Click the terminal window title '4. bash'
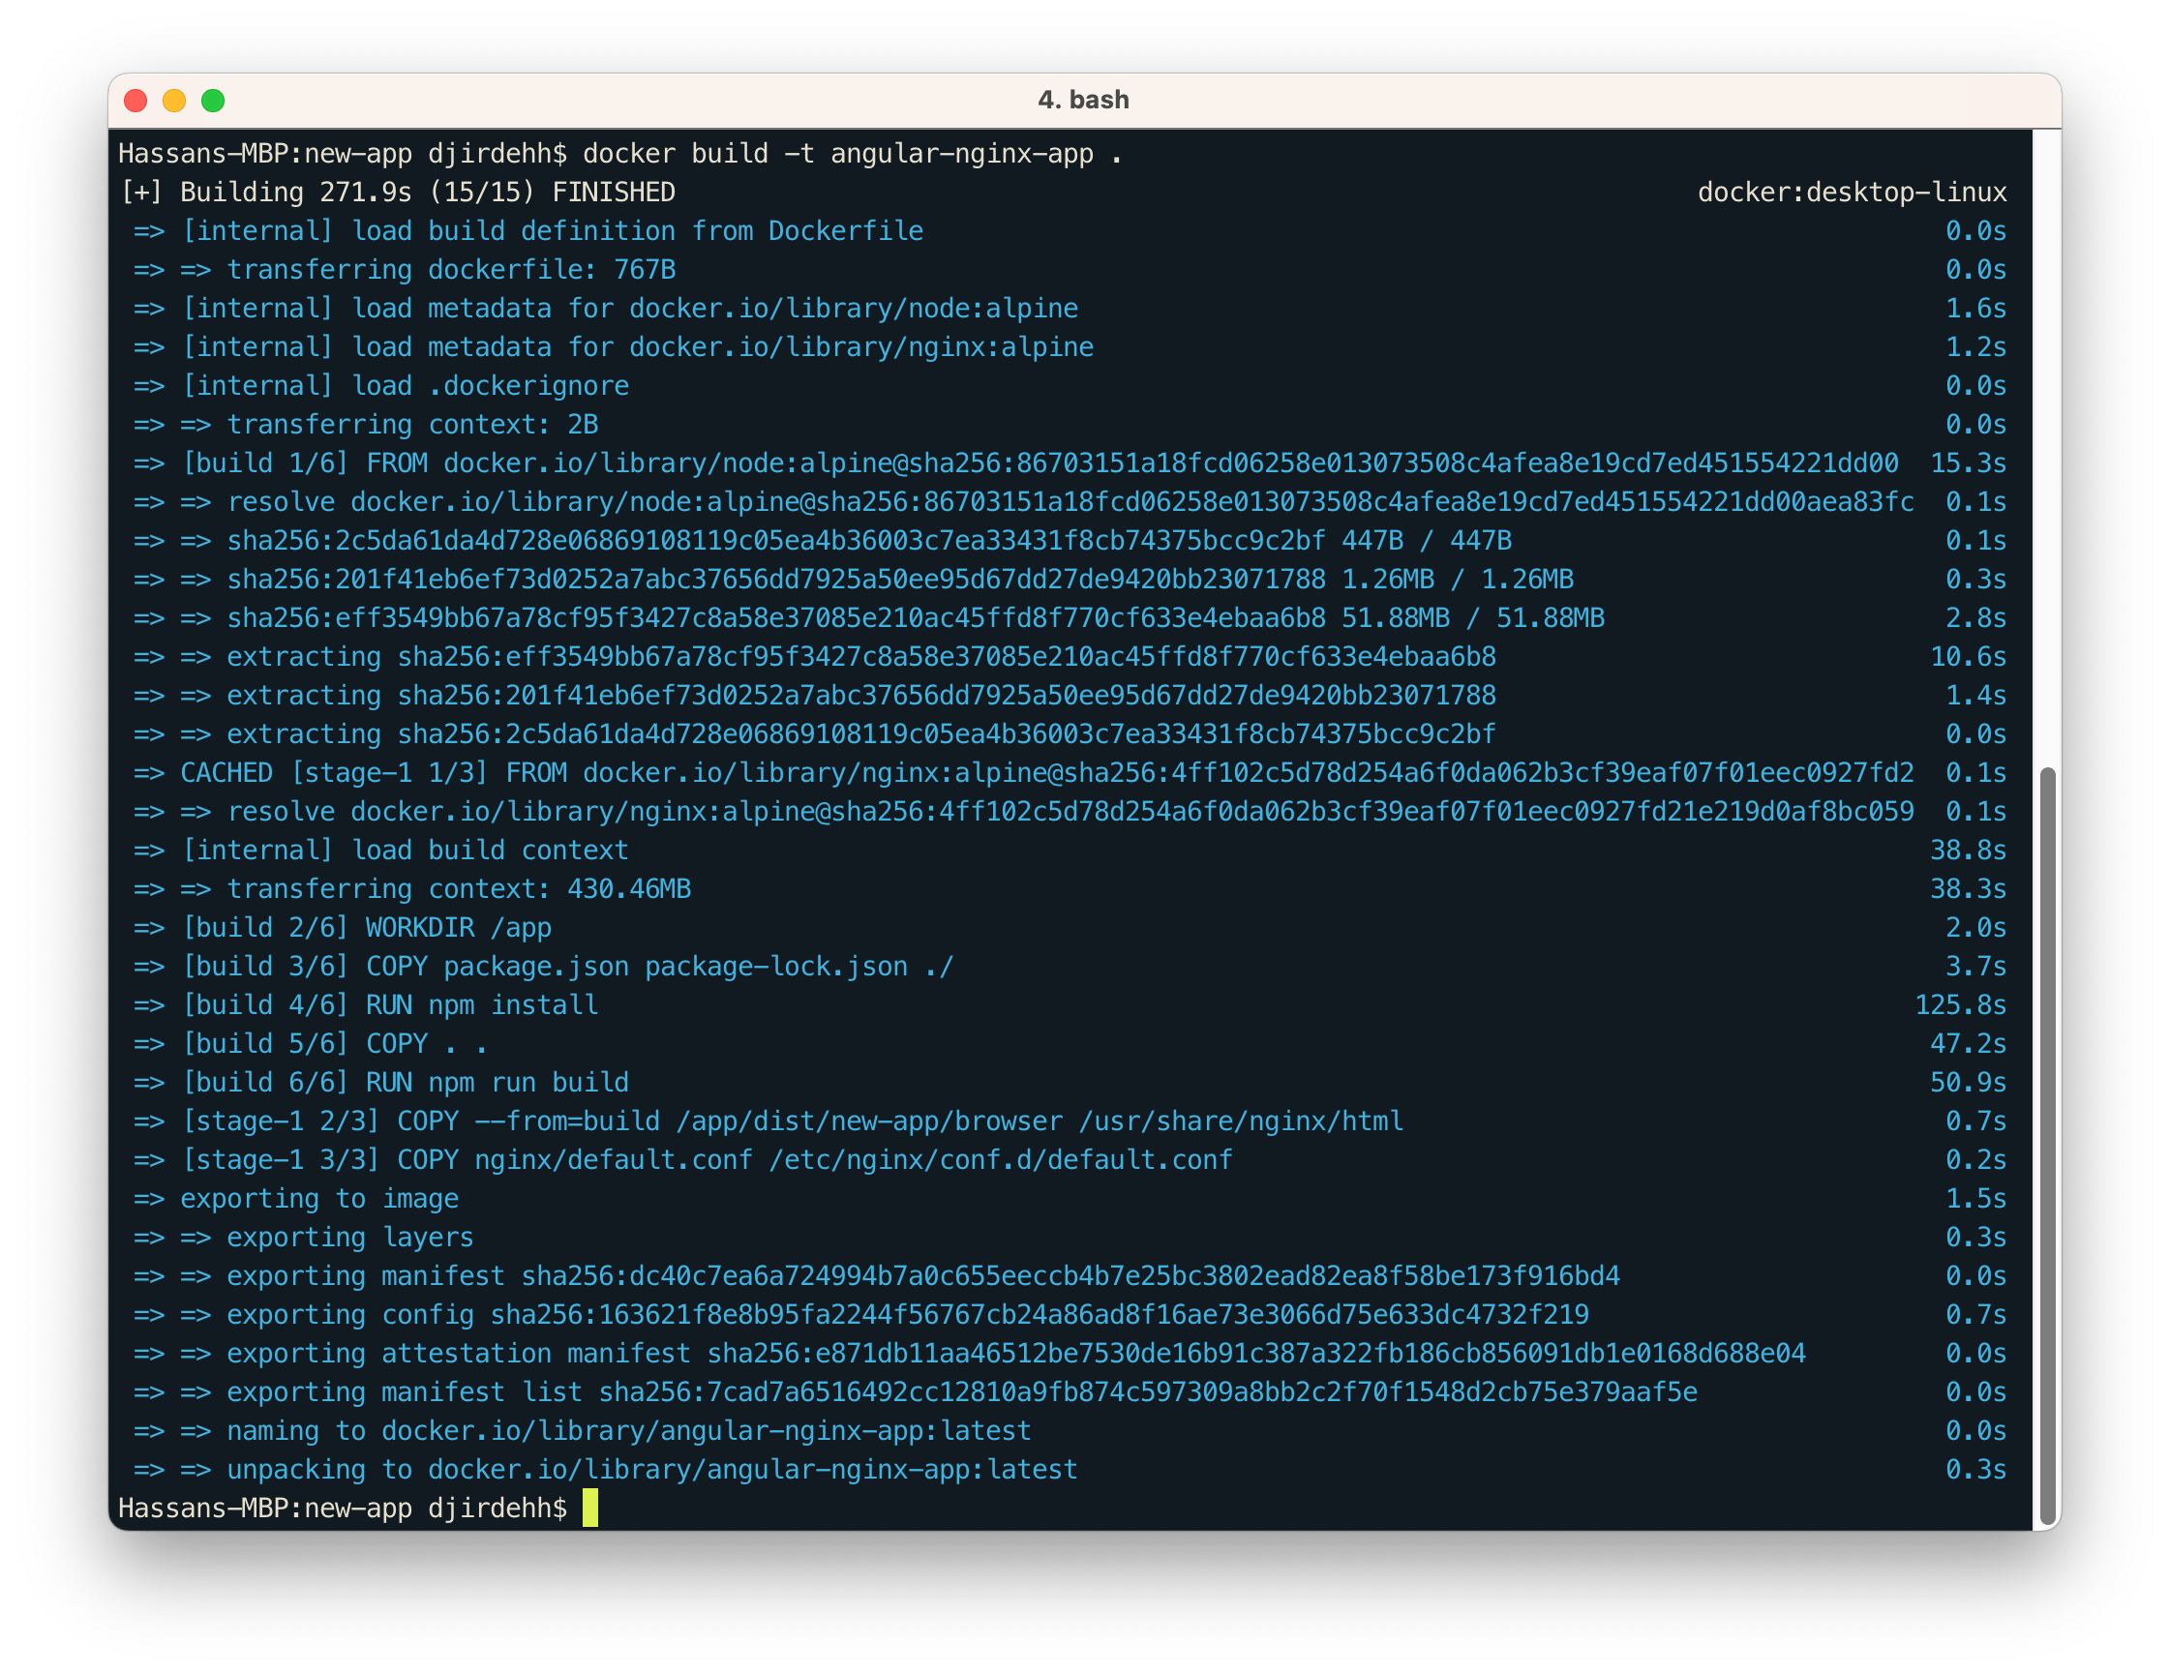2170x1674 pixels. pos(1083,100)
